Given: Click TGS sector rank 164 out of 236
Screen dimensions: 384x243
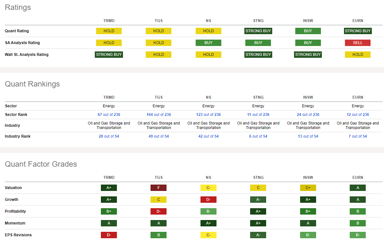Looking at the screenshot, I should [159, 115].
